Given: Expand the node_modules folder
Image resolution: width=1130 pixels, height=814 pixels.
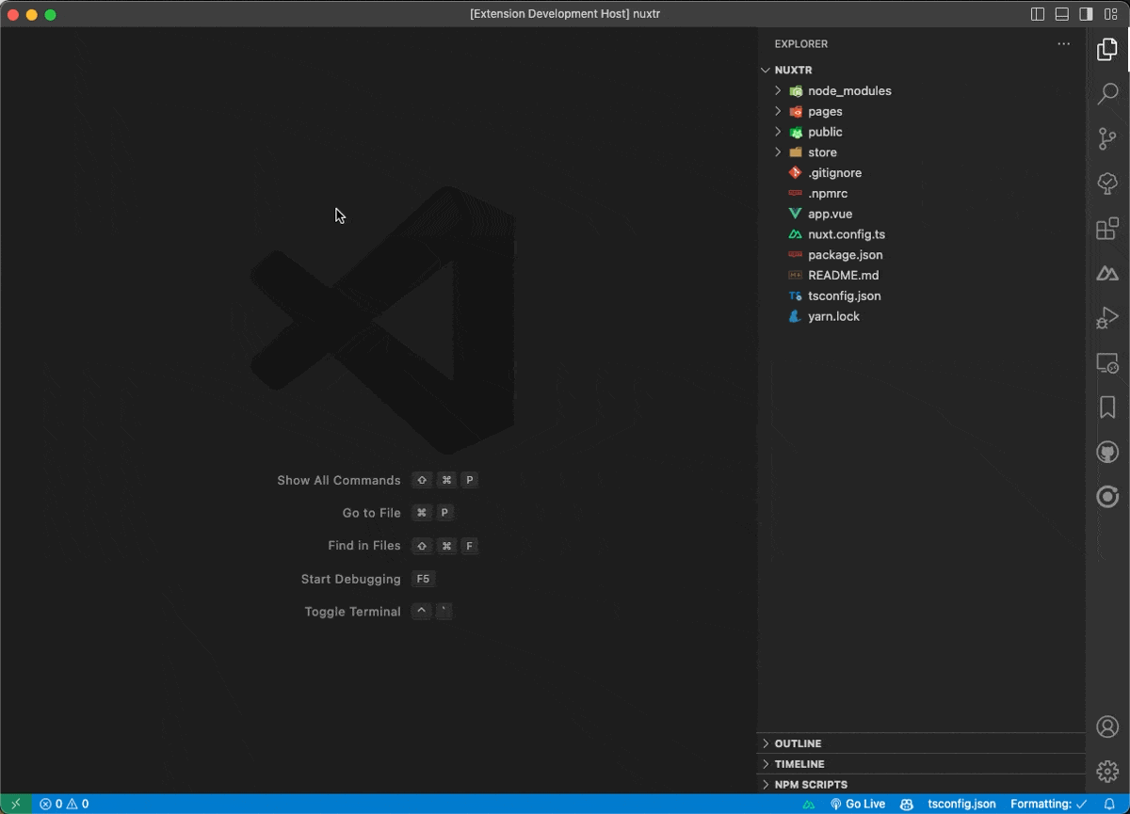Looking at the screenshot, I should [x=922, y=91].
